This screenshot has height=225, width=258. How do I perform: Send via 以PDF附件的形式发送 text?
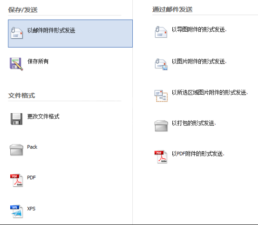(x=198, y=154)
